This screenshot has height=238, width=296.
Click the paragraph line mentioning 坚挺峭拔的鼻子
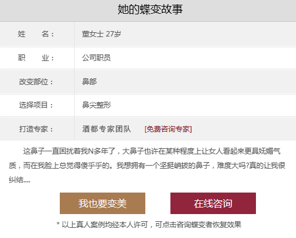(x=147, y=166)
